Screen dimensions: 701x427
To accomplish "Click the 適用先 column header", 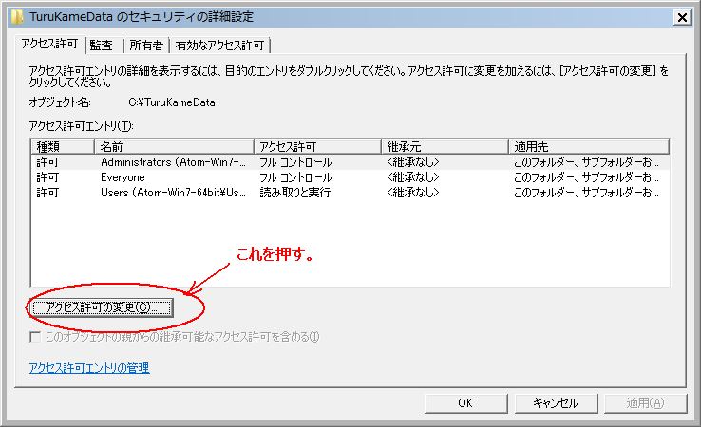I will click(x=587, y=146).
